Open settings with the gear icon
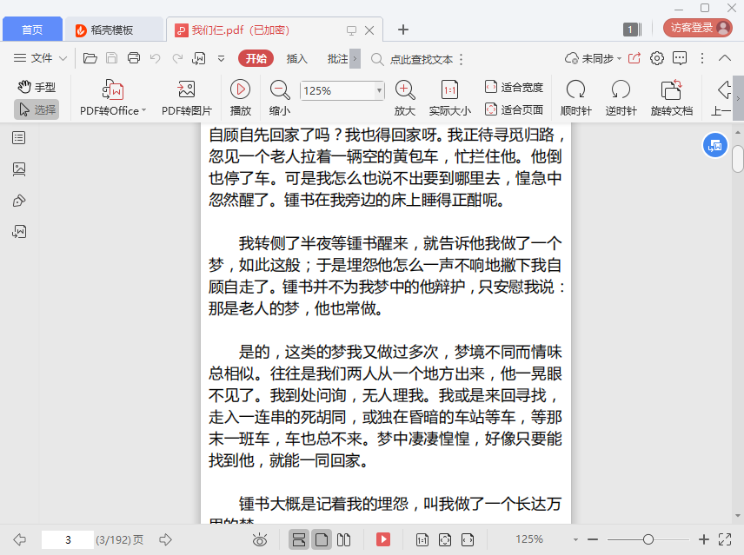The height and width of the screenshot is (555, 744). pyautogui.click(x=657, y=58)
